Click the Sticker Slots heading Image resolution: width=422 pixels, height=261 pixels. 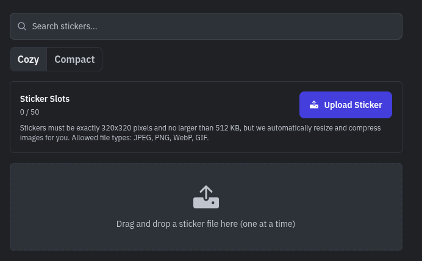tap(45, 99)
